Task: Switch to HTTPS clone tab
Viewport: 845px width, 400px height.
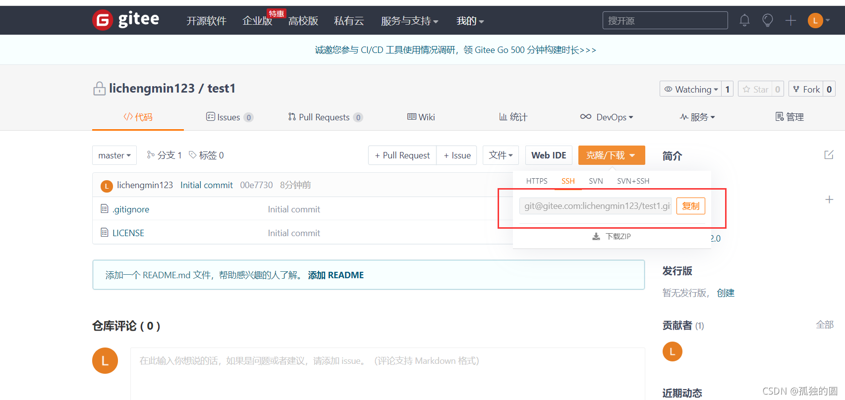Action: [537, 181]
